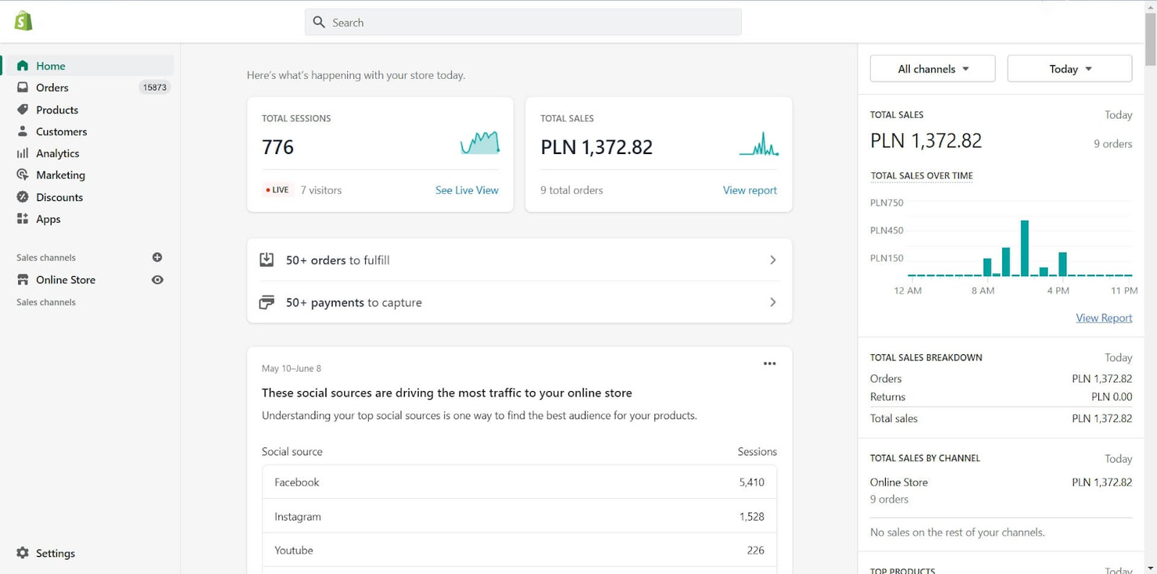Click View report link in Total Sales card

[x=750, y=190]
